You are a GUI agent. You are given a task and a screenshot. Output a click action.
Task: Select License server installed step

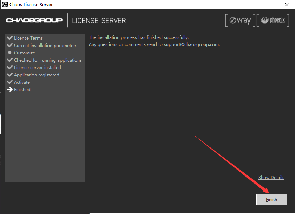pyautogui.click(x=37, y=67)
